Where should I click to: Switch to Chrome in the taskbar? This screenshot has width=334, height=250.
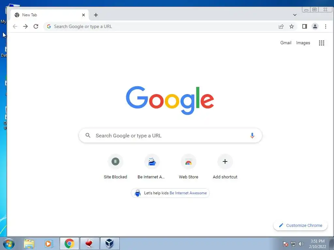pyautogui.click(x=69, y=243)
